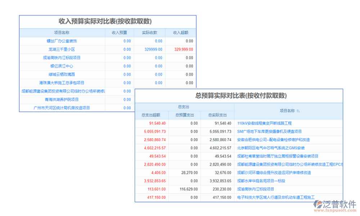The width and height of the screenshot is (360, 216).
Task: Click the 总预算支出 column header
Action: point(185,115)
